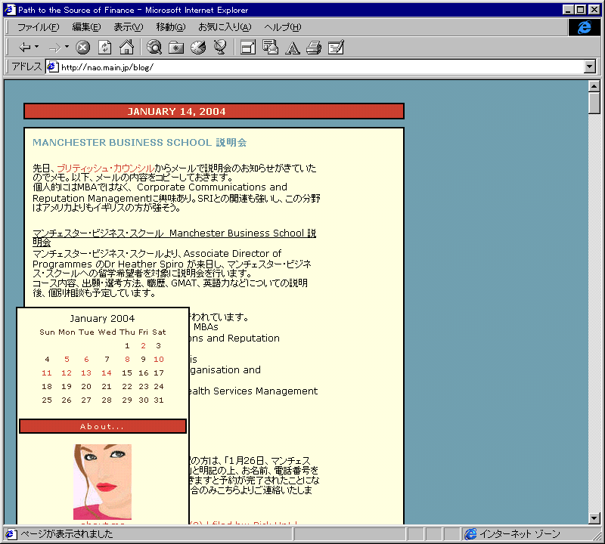Open the MANCHESTER BUSINESS SCHOOL 説明会 post title
The height and width of the screenshot is (544, 605).
pos(140,143)
